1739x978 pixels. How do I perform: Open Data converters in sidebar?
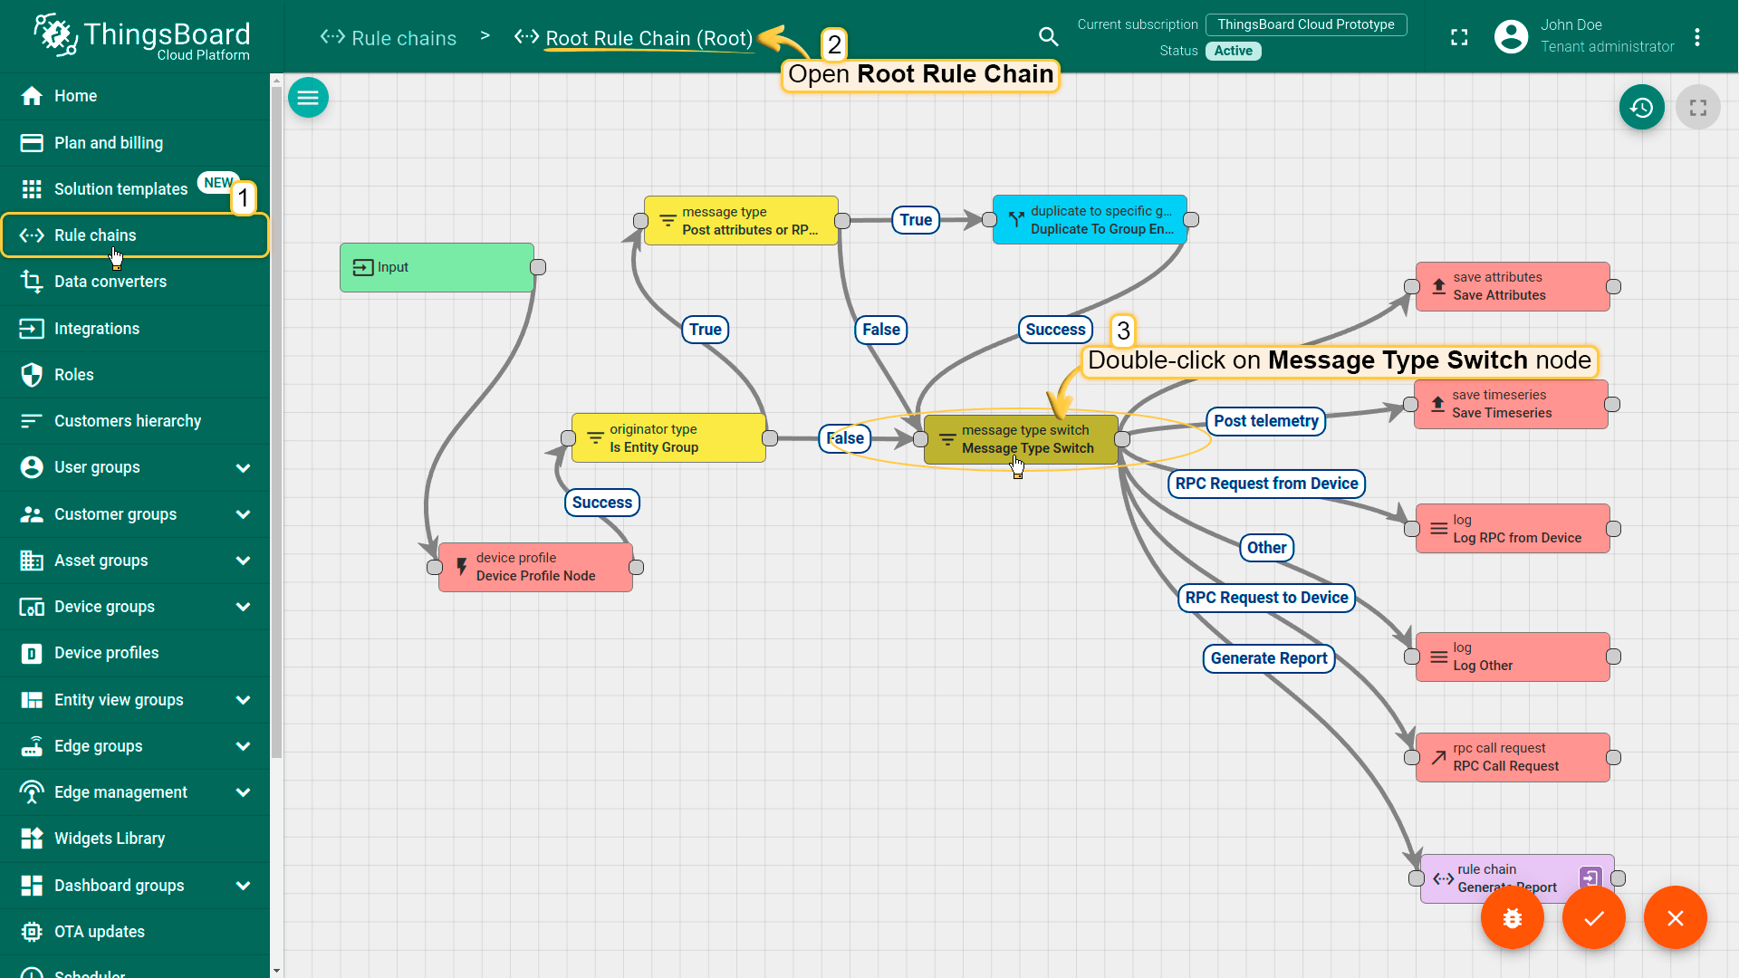[110, 282]
